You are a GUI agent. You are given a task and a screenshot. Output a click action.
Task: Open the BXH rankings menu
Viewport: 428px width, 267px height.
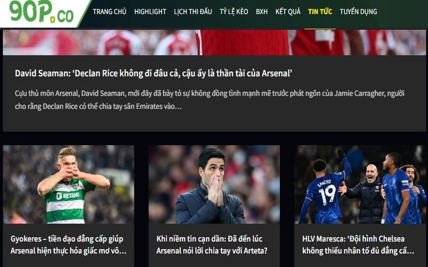[262, 12]
